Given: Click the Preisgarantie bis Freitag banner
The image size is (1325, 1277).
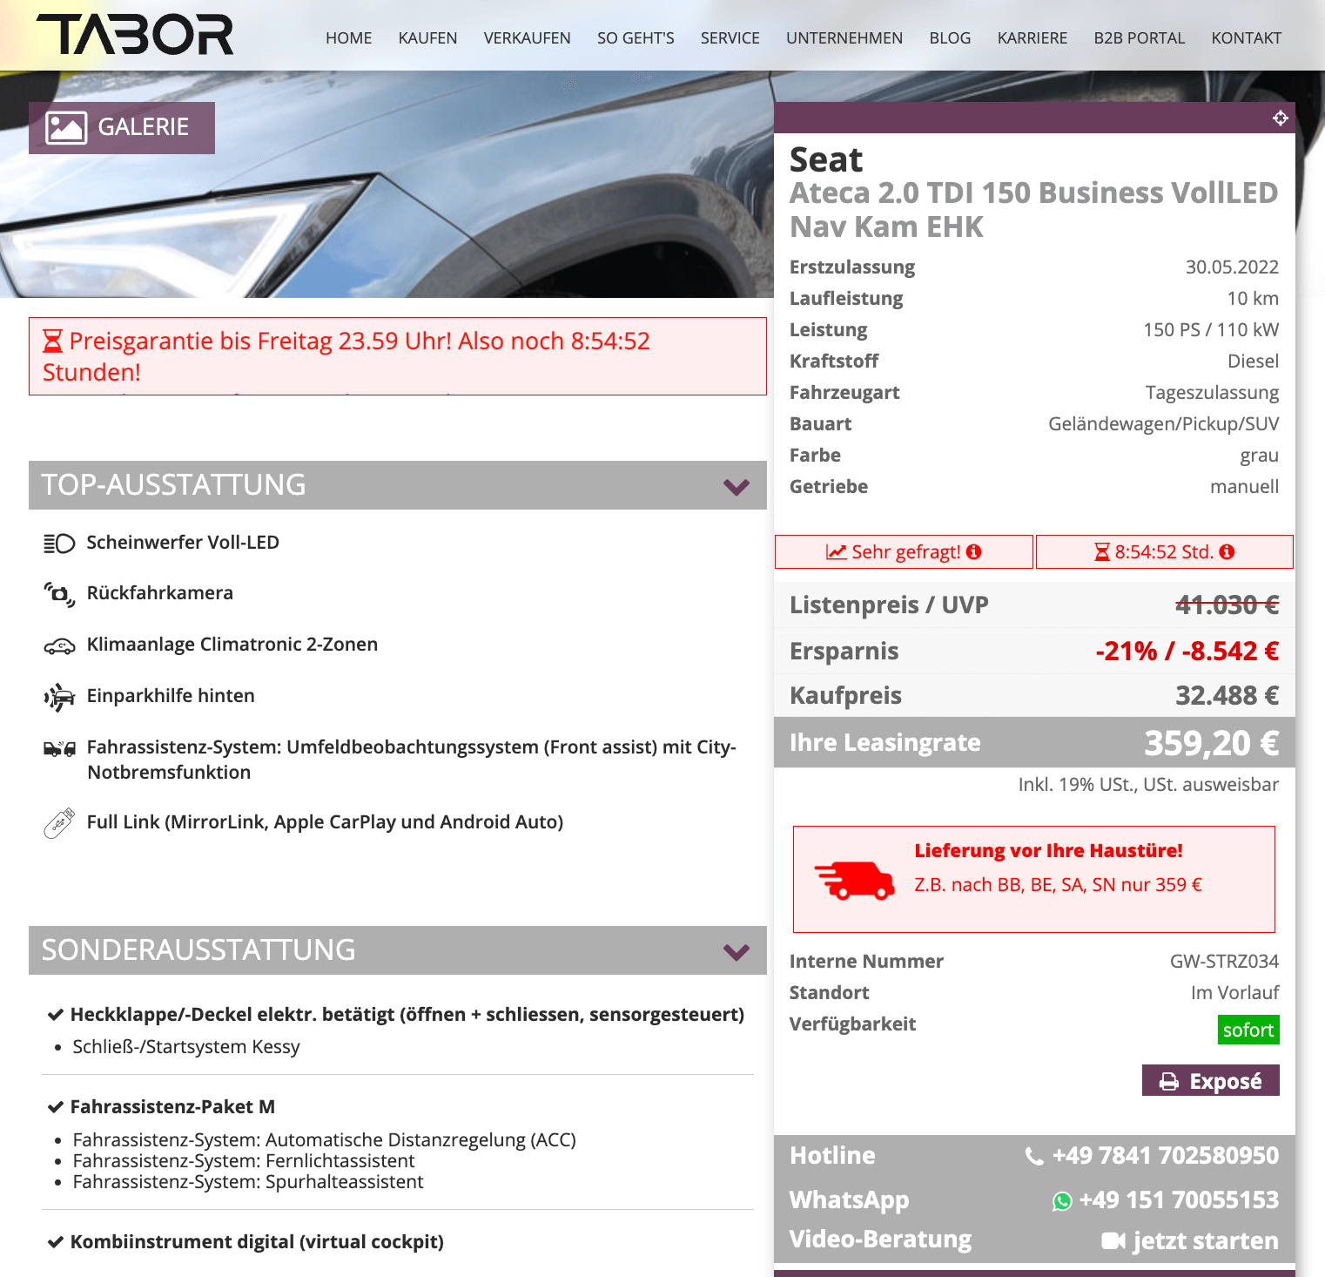Looking at the screenshot, I should pos(398,356).
